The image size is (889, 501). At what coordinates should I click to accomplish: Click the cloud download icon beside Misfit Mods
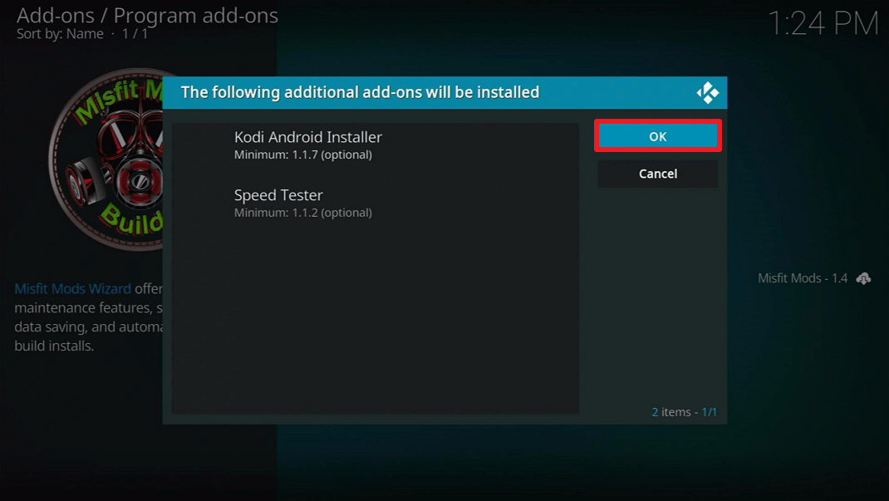(x=863, y=278)
